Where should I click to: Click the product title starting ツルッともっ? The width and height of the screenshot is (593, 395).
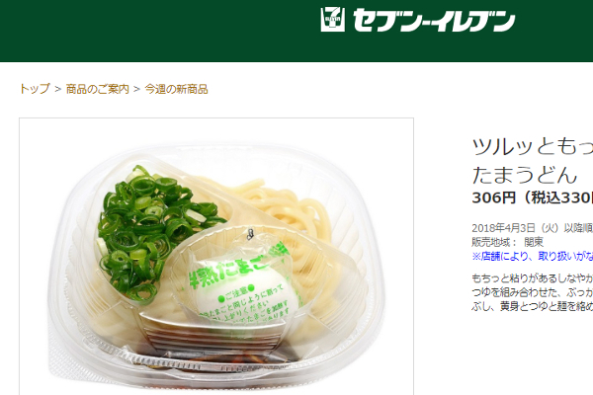(533, 147)
